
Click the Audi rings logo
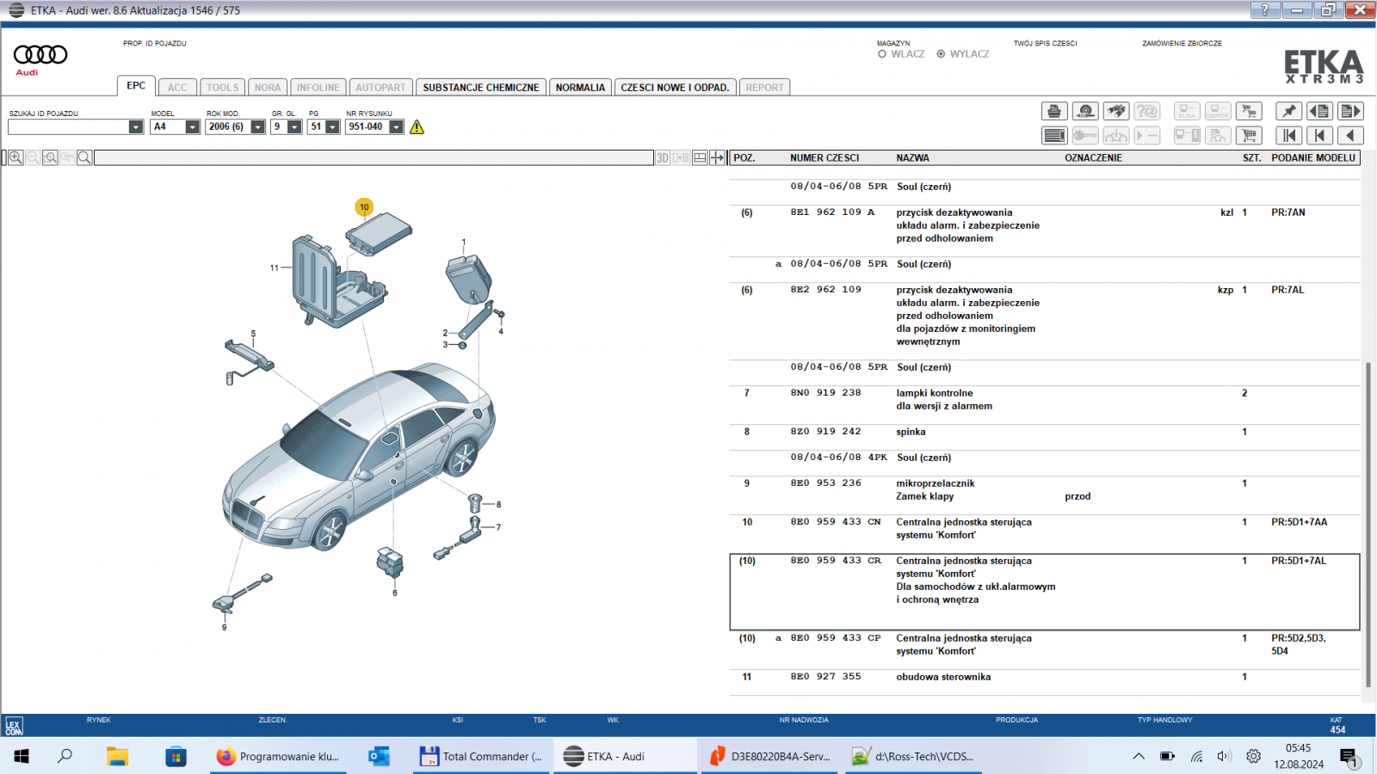click(x=40, y=55)
